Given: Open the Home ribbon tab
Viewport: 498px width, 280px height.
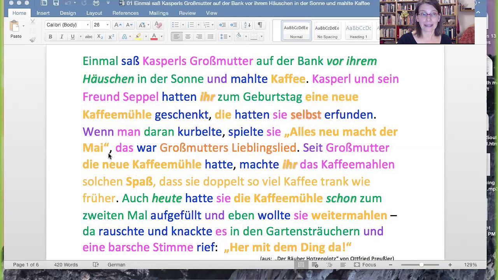Looking at the screenshot, I should click(19, 13).
